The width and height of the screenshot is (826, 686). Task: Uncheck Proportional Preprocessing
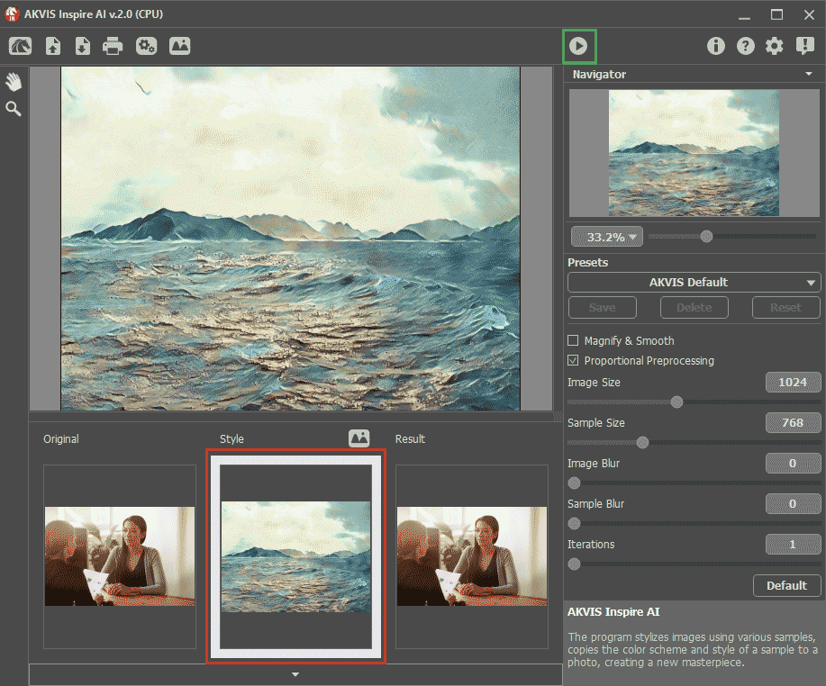[x=573, y=361]
